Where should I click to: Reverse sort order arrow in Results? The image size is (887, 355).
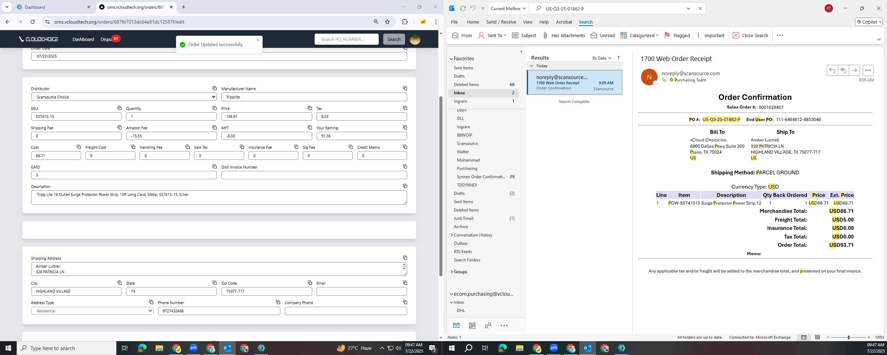click(618, 58)
